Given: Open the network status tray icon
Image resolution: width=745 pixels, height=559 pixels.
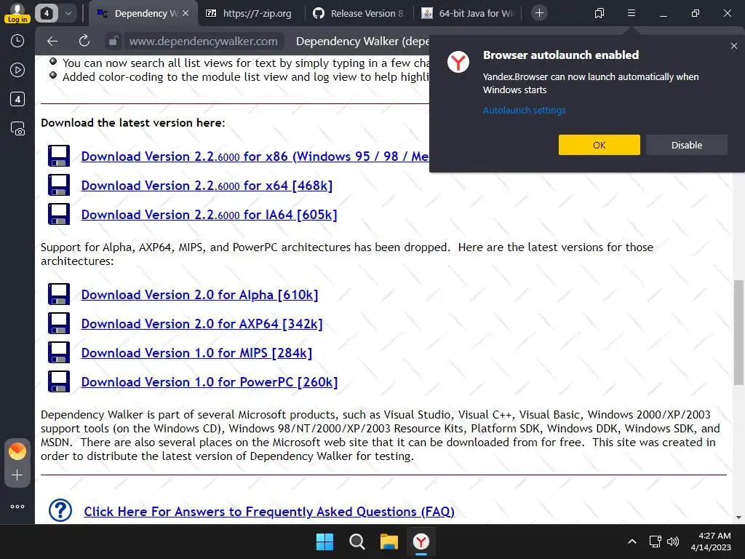Looking at the screenshot, I should pos(656,542).
